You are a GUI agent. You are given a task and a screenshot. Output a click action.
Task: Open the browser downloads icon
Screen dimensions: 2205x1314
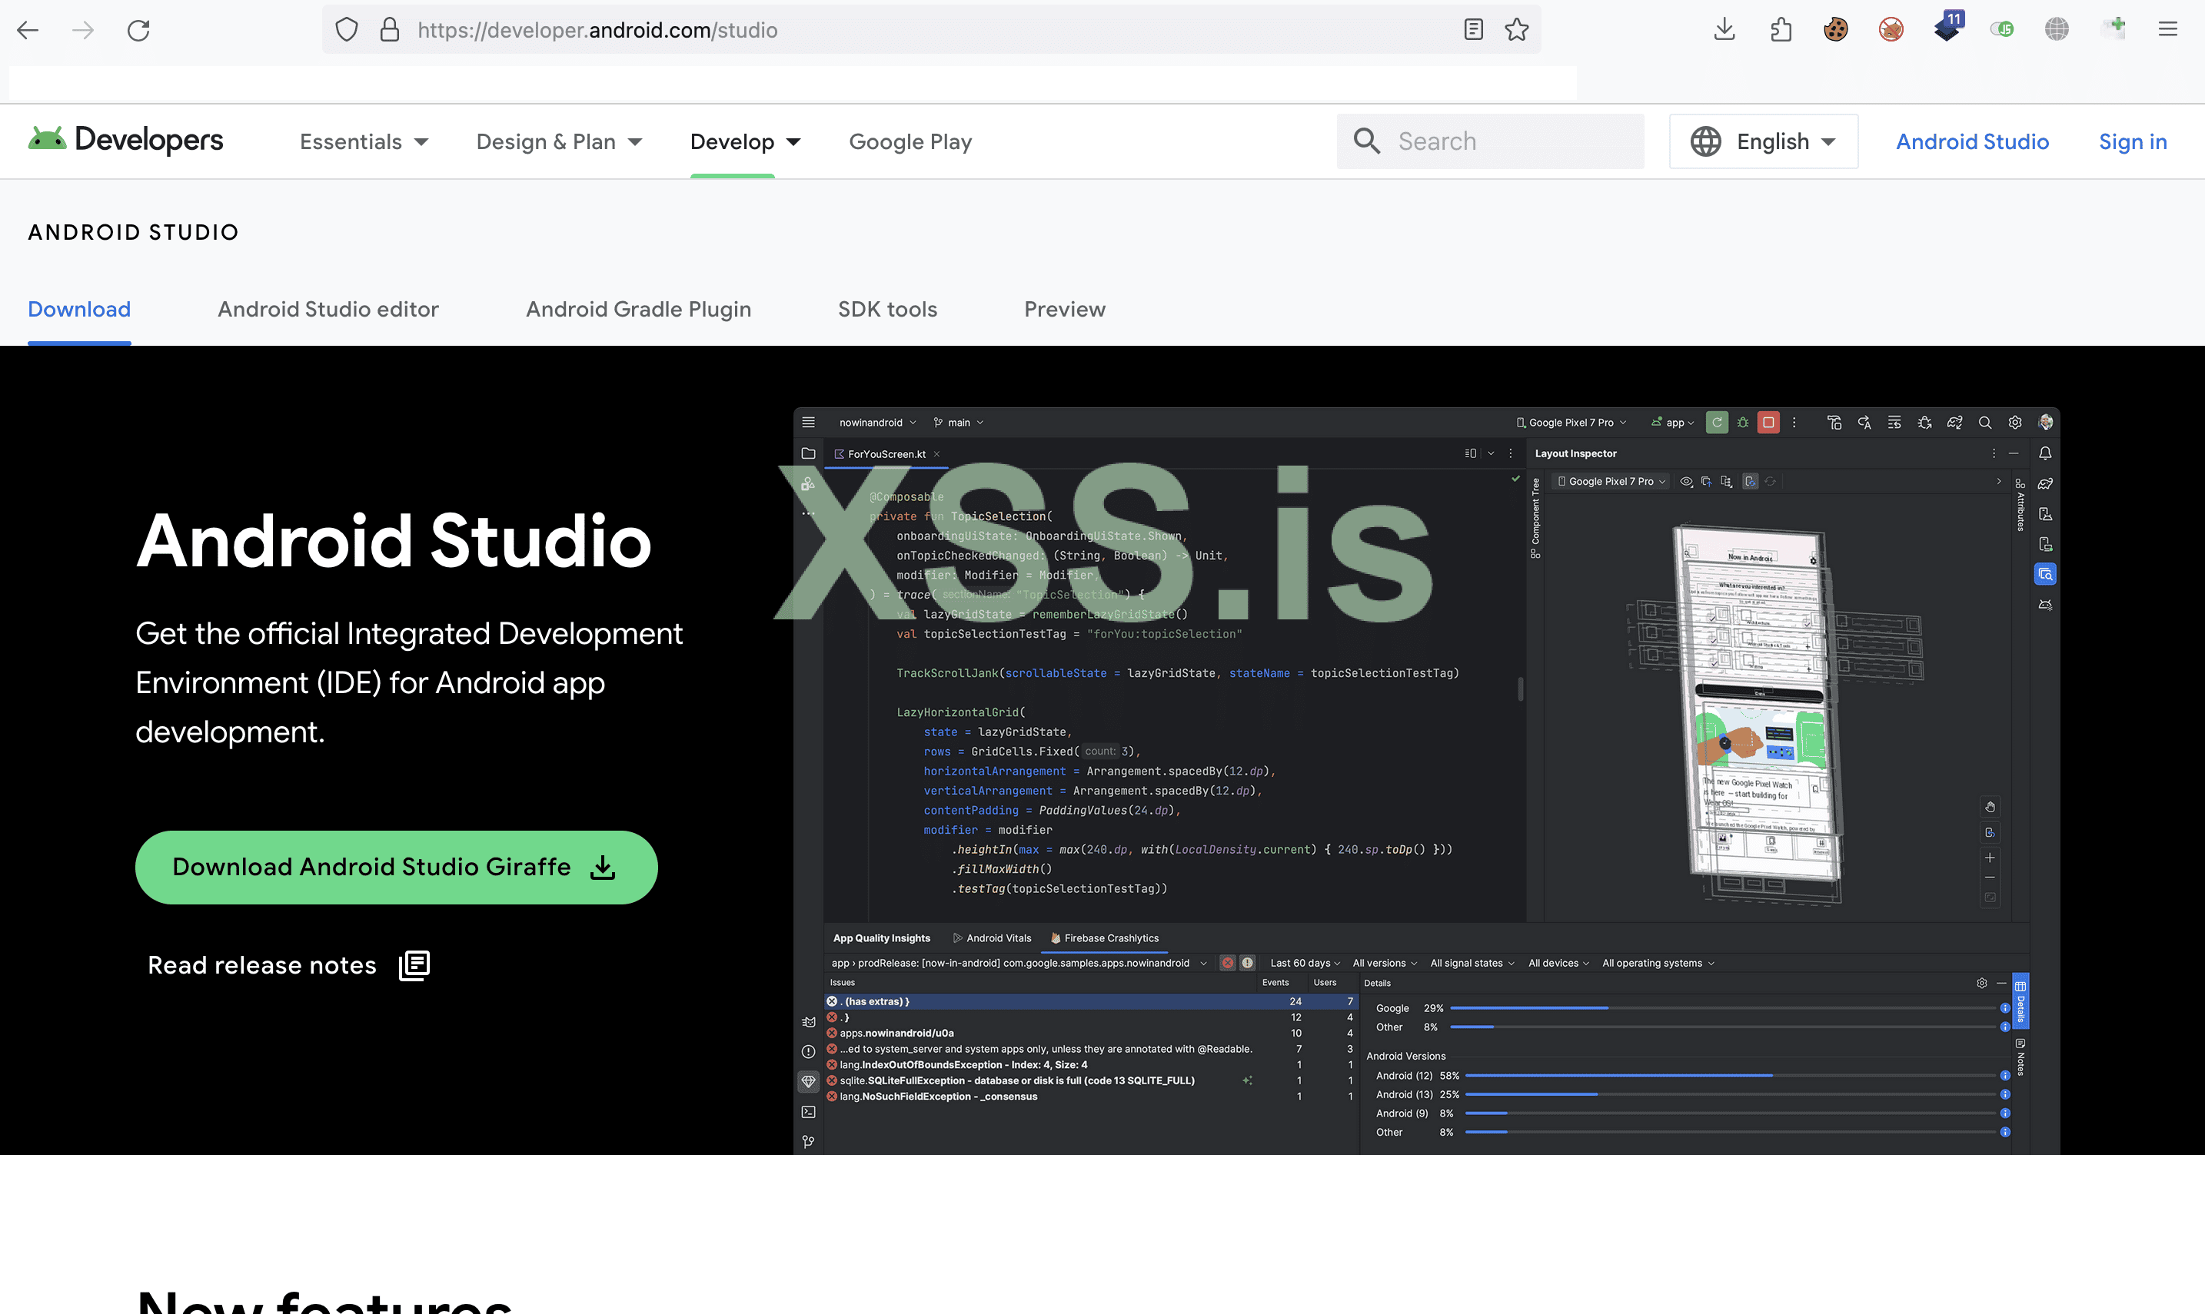(1724, 30)
